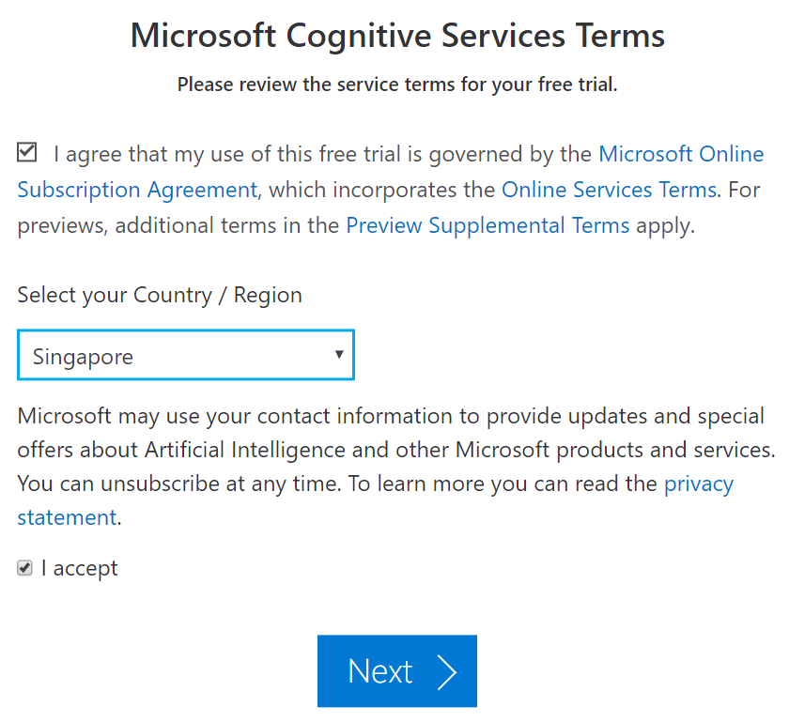Open the Online Services Terms link
This screenshot has width=789, height=722.
coord(609,190)
